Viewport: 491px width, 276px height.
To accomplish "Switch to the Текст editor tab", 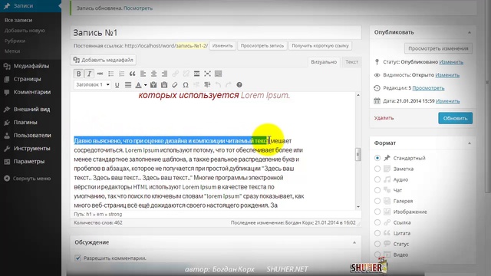I will tap(351, 62).
